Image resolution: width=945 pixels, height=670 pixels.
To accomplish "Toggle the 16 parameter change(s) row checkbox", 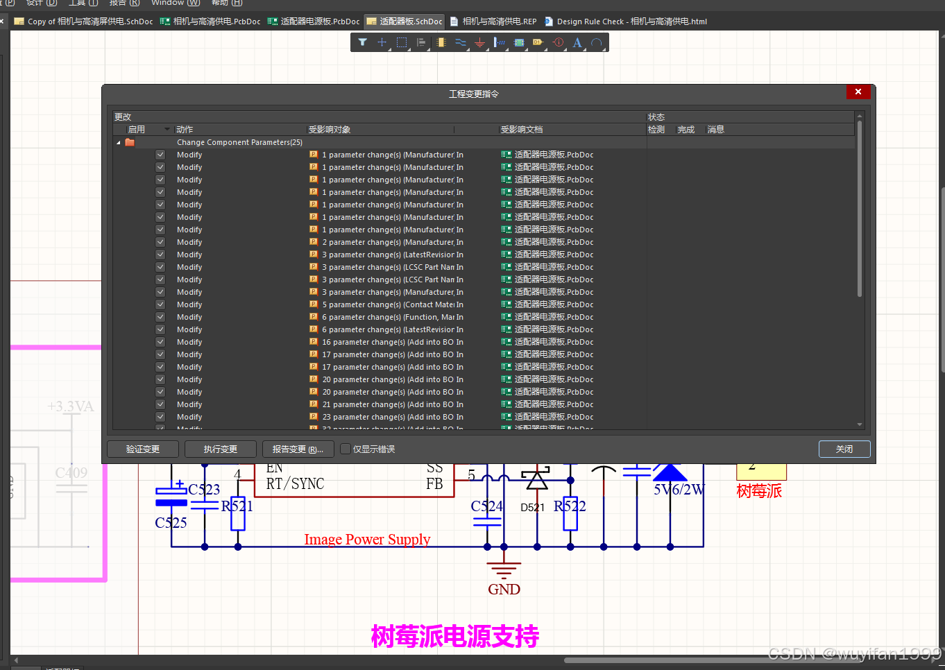I will [160, 342].
